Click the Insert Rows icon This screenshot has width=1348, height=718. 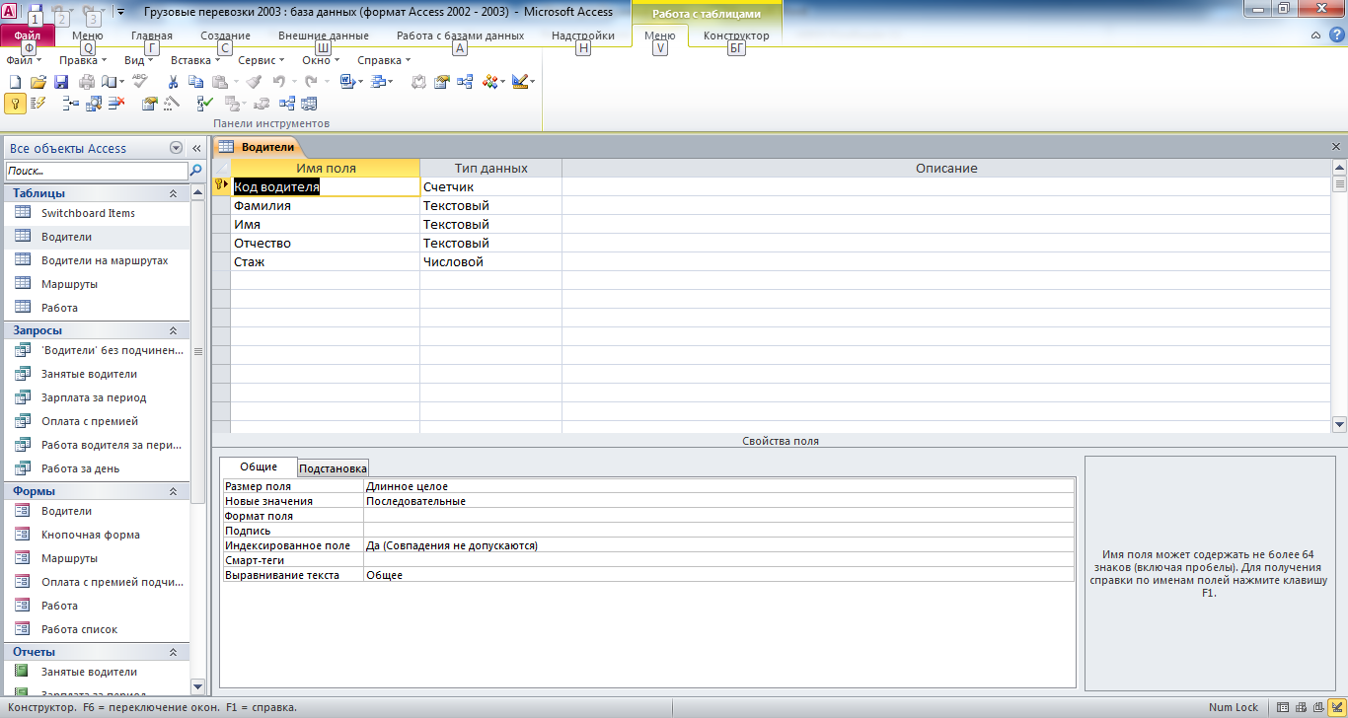[x=71, y=103]
